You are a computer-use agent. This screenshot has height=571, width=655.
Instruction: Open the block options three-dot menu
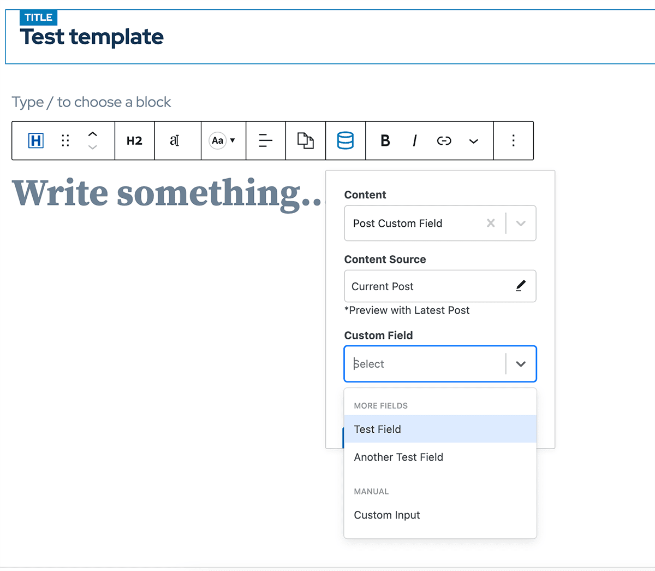click(x=513, y=141)
